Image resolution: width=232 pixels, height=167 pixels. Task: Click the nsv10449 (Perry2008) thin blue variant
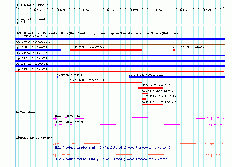(x=62, y=77)
